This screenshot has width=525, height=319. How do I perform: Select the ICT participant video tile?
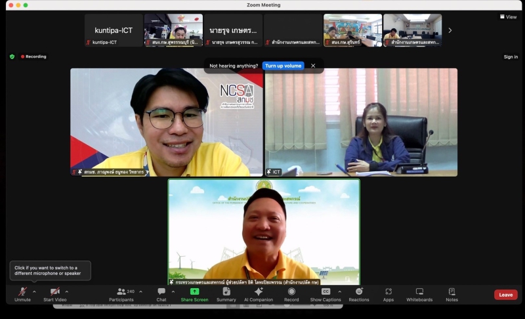(x=362, y=122)
